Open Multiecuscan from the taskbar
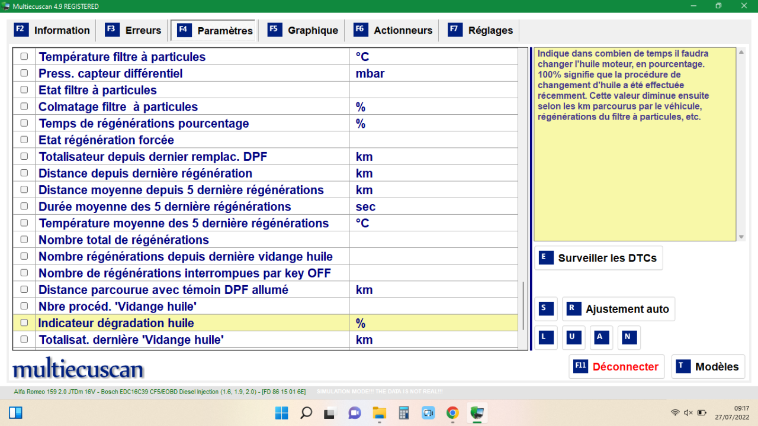The image size is (758, 426). [477, 412]
